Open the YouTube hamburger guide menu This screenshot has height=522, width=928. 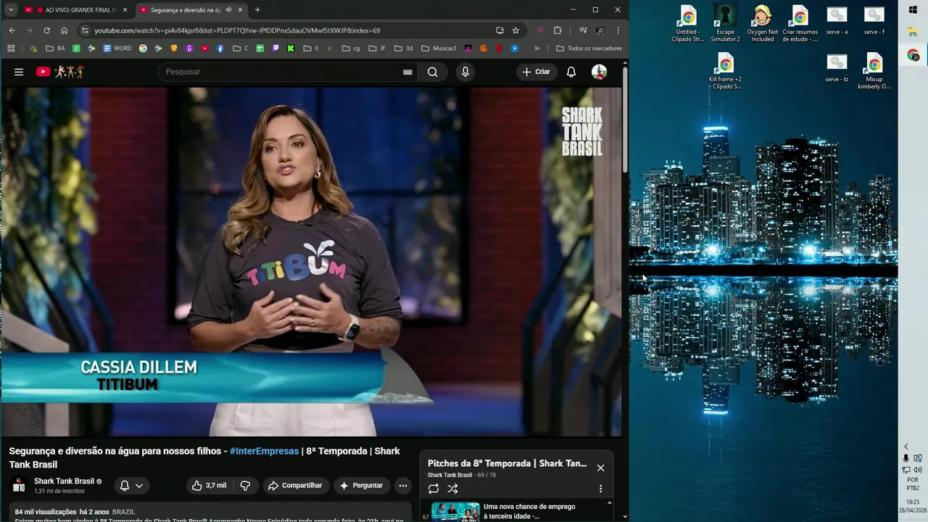pos(19,72)
